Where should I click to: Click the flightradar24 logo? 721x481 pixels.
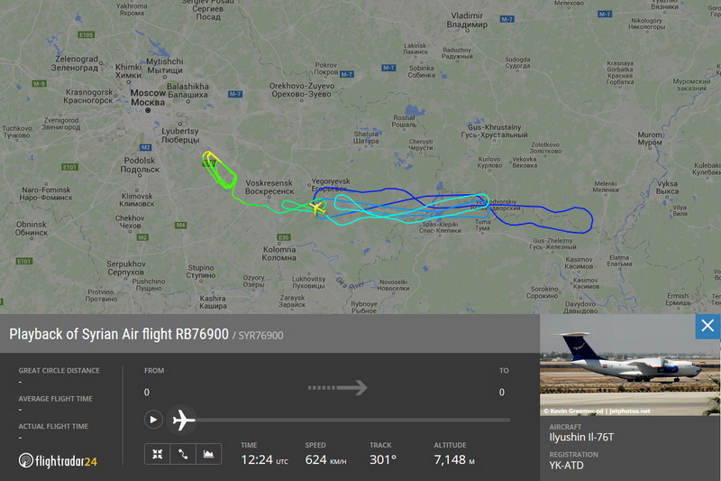(58, 461)
